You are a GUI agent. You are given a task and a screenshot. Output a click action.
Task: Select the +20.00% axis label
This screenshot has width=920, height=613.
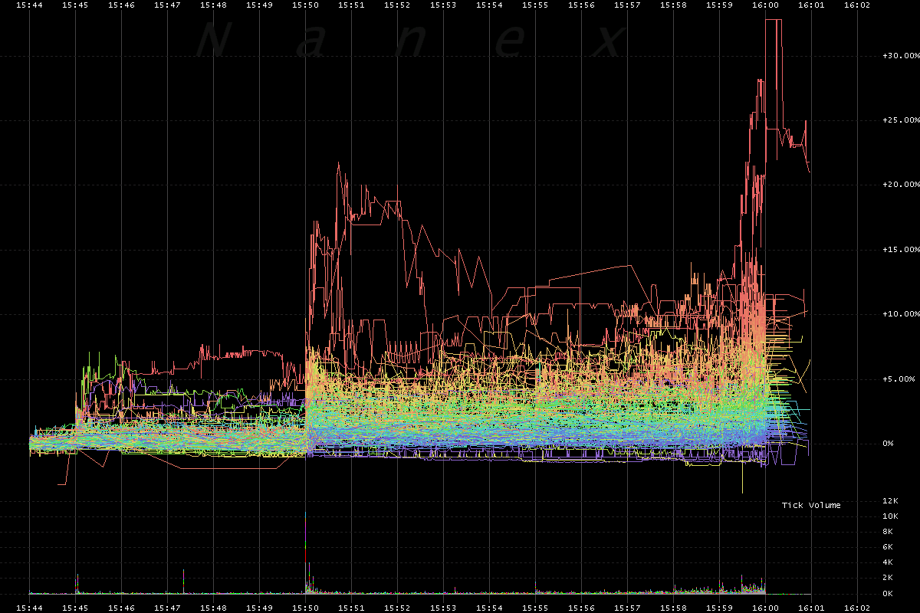click(901, 185)
